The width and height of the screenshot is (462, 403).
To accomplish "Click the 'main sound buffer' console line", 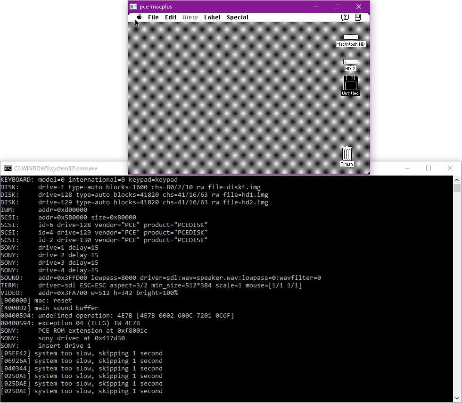I will pyautogui.click(x=49, y=308).
